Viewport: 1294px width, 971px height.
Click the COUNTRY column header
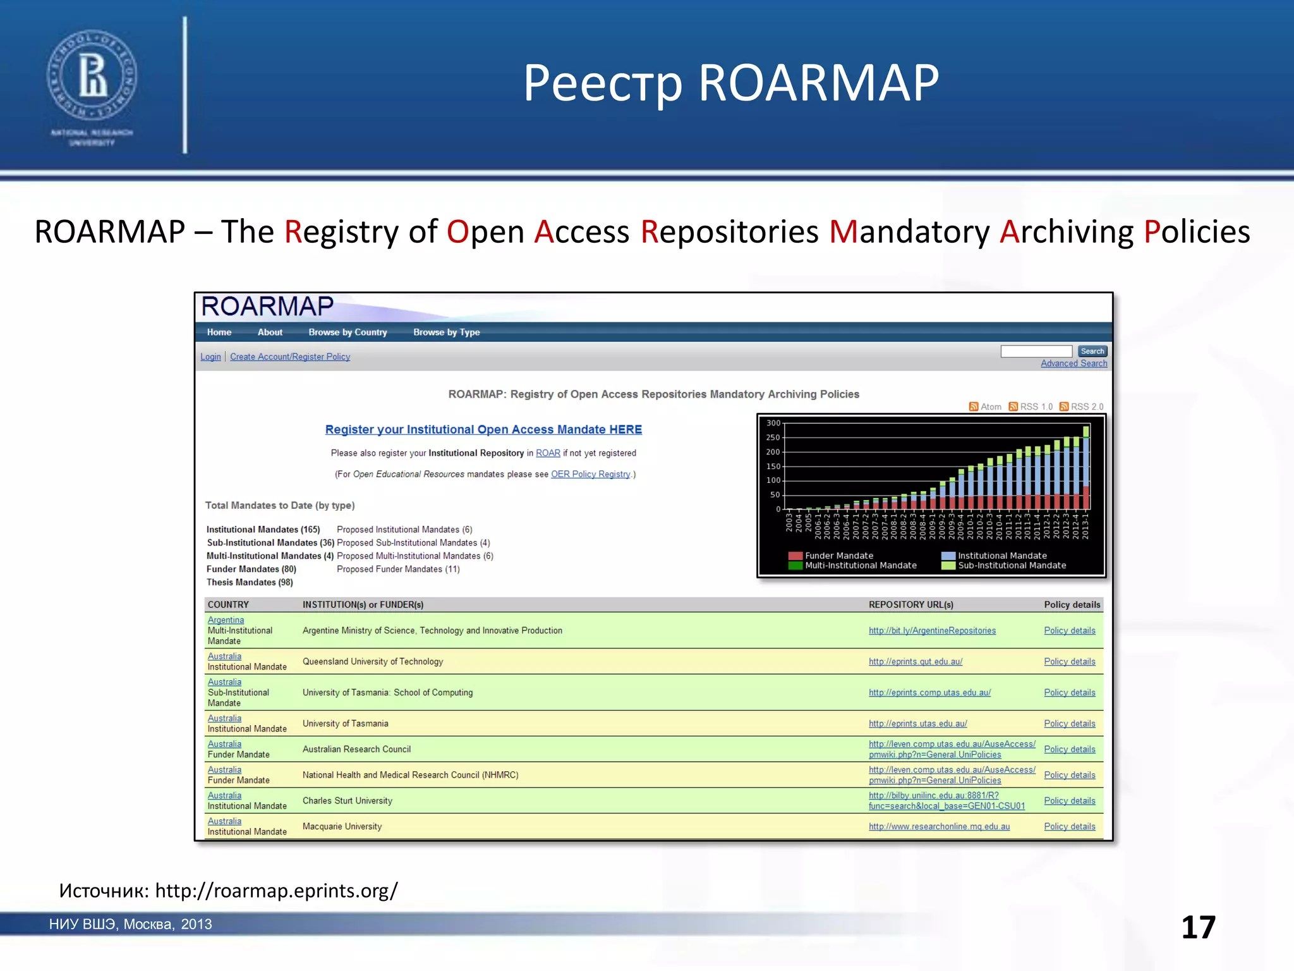tap(228, 605)
